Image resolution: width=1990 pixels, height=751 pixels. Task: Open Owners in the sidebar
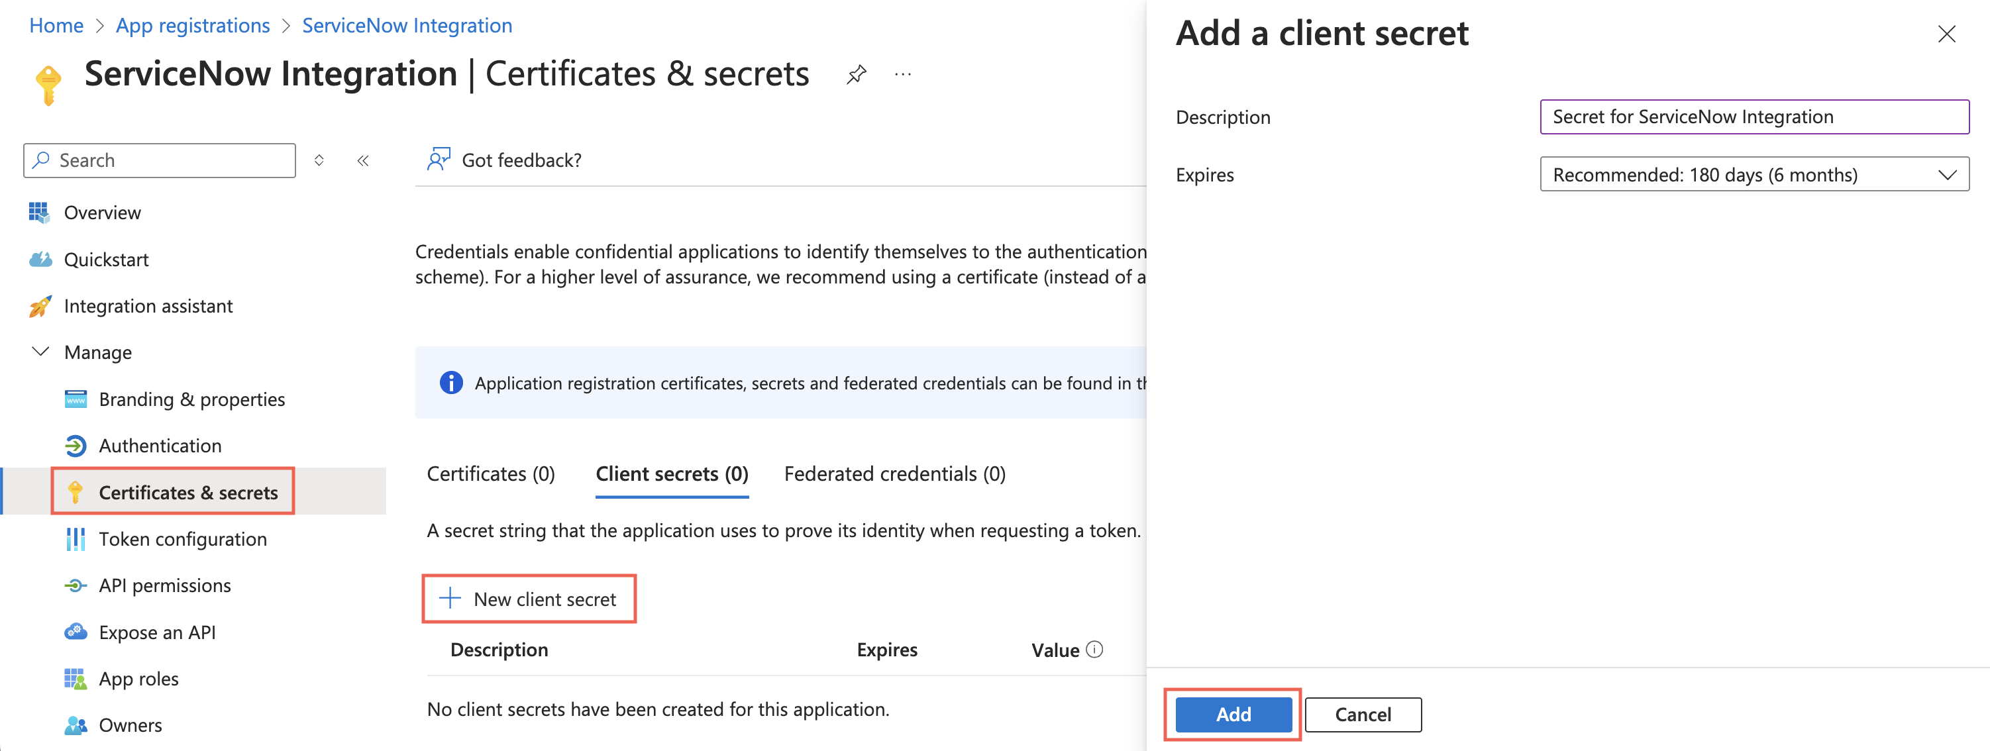pos(131,726)
